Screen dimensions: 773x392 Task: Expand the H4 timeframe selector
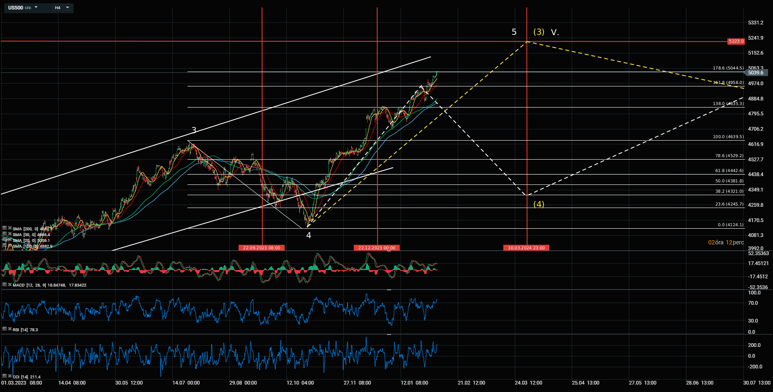click(67, 7)
